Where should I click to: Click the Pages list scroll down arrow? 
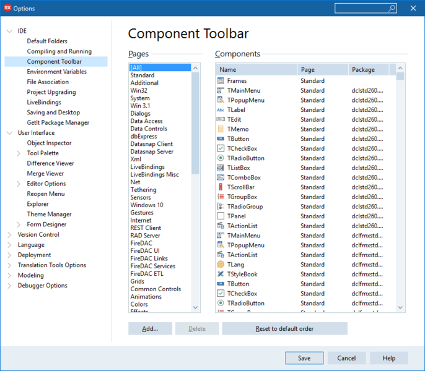point(195,308)
